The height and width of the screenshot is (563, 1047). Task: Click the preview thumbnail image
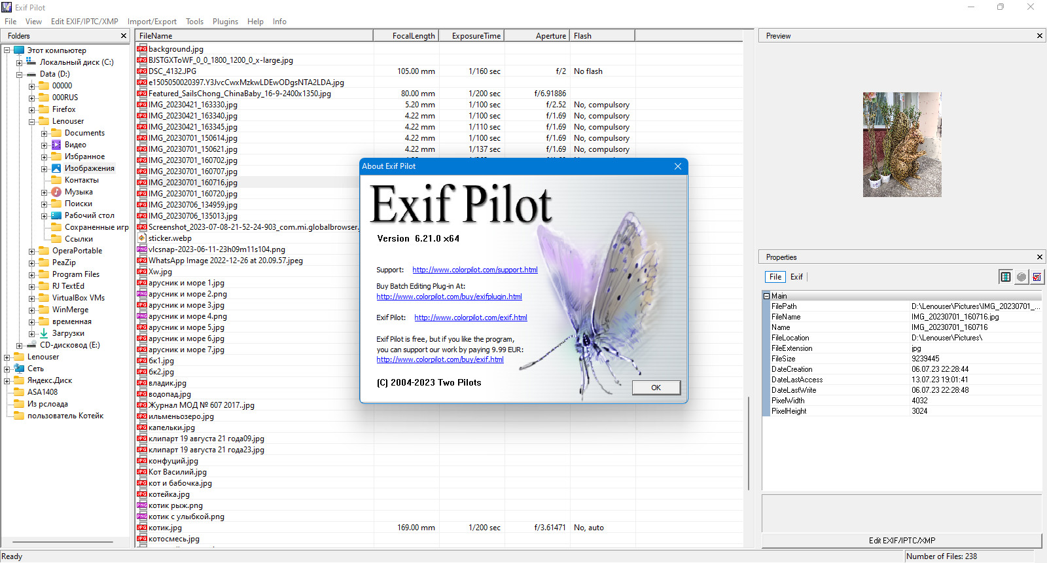pos(902,145)
